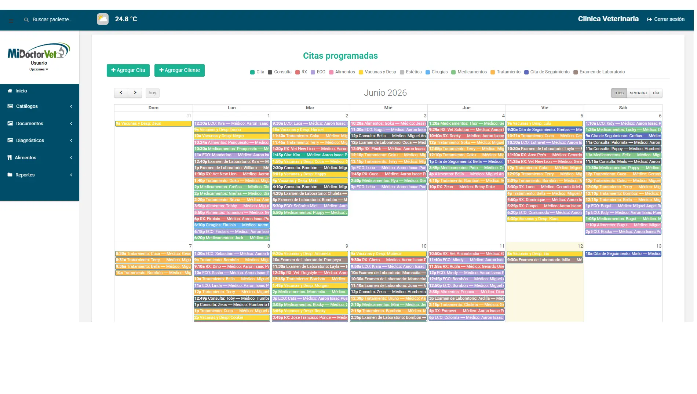The height and width of the screenshot is (394, 697).
Task: Switch to semana calendar view
Action: [638, 93]
